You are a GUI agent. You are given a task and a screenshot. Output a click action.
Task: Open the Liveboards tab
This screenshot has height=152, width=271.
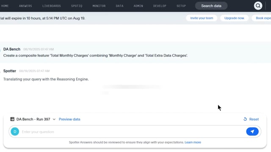coord(52,6)
